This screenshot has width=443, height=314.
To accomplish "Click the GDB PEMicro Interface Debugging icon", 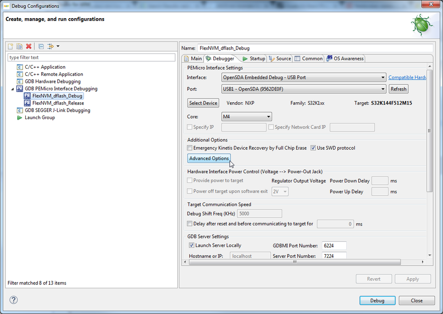I will click(x=20, y=89).
